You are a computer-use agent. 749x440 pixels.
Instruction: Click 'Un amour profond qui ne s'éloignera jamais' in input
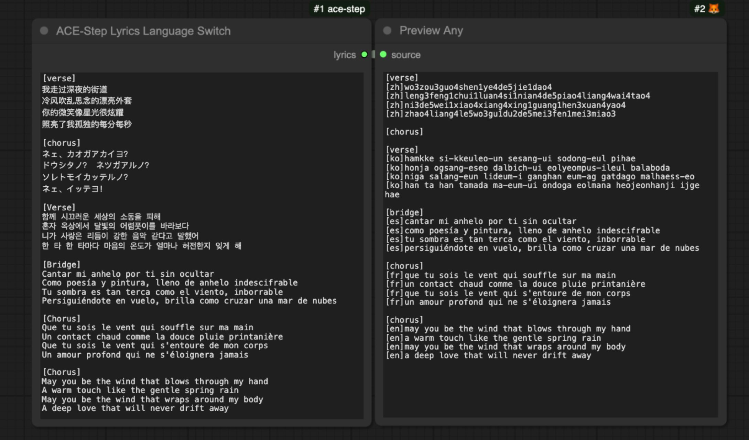coord(145,355)
